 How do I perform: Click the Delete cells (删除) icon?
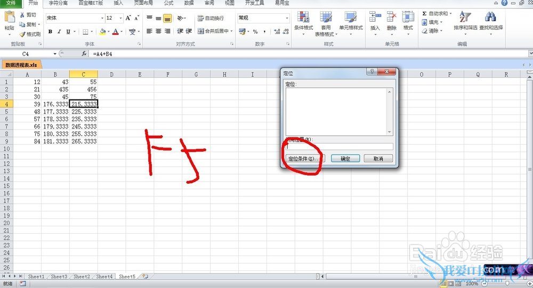coord(392,17)
